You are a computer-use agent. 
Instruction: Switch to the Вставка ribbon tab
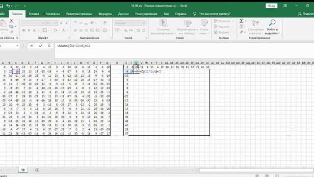(34, 14)
